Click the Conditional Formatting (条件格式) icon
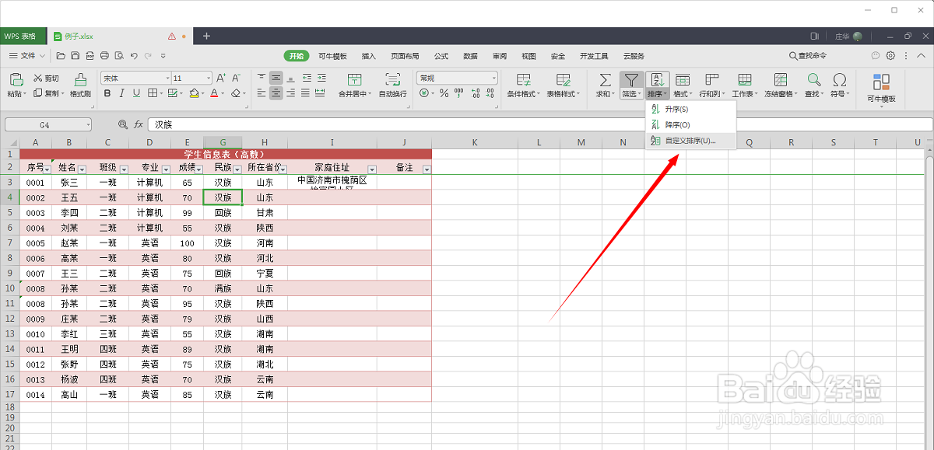This screenshot has height=450, width=934. point(524,79)
